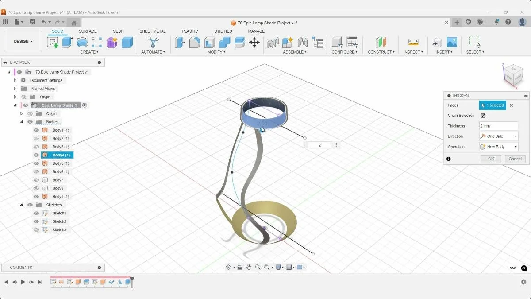Screen dimensions: 531x299
Task: Jump to the timeline end
Action: [40, 282]
